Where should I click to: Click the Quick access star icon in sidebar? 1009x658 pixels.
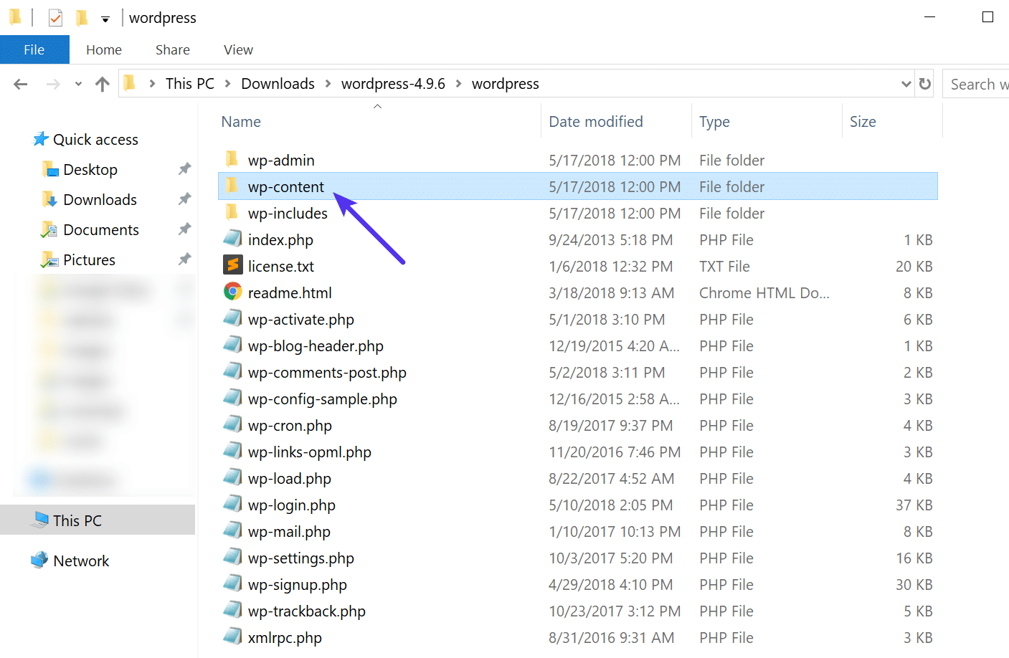coord(41,138)
